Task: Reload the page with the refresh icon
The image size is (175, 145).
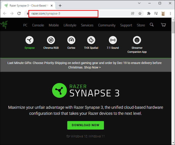Action: (x=19, y=13)
